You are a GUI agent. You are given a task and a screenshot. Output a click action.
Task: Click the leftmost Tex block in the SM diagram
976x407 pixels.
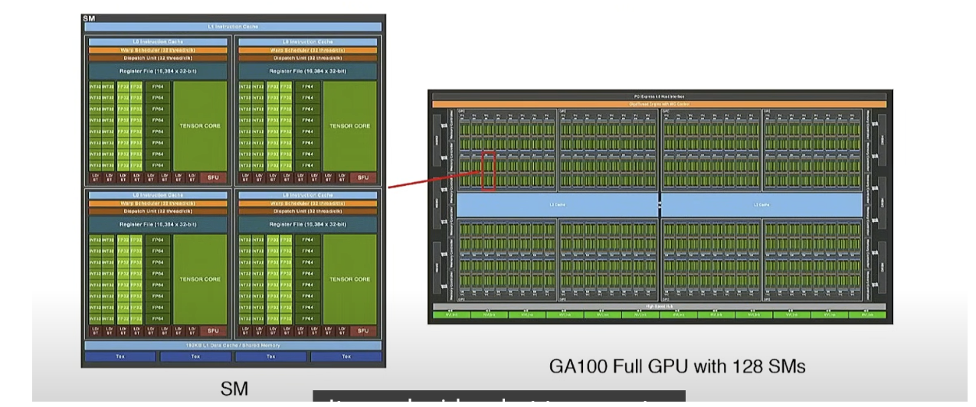tap(120, 357)
